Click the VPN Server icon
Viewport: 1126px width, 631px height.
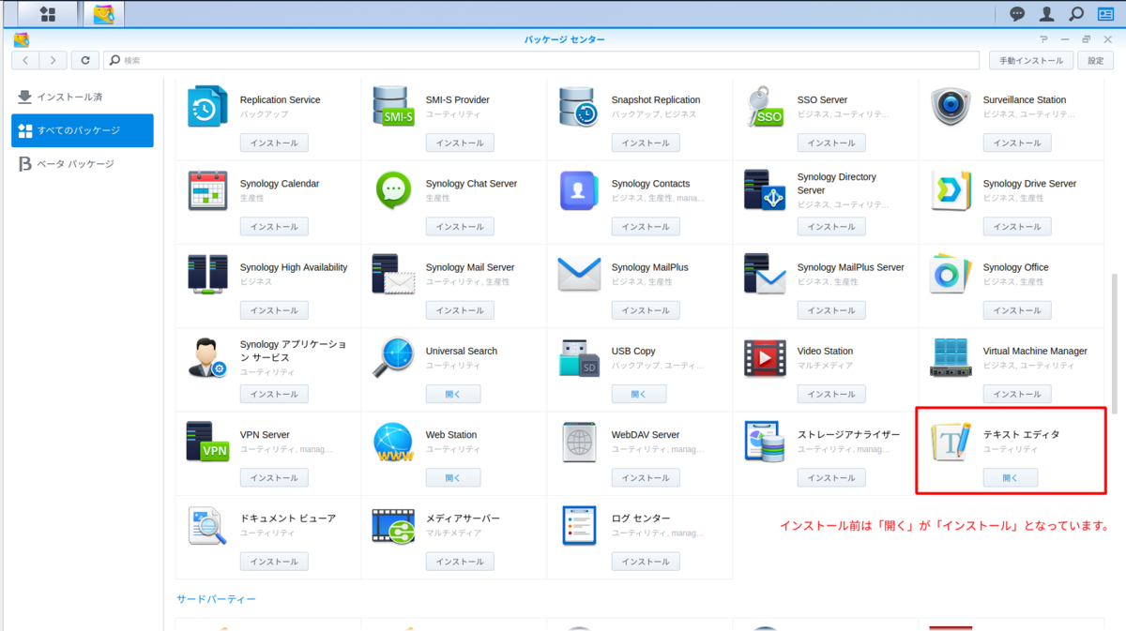point(207,442)
